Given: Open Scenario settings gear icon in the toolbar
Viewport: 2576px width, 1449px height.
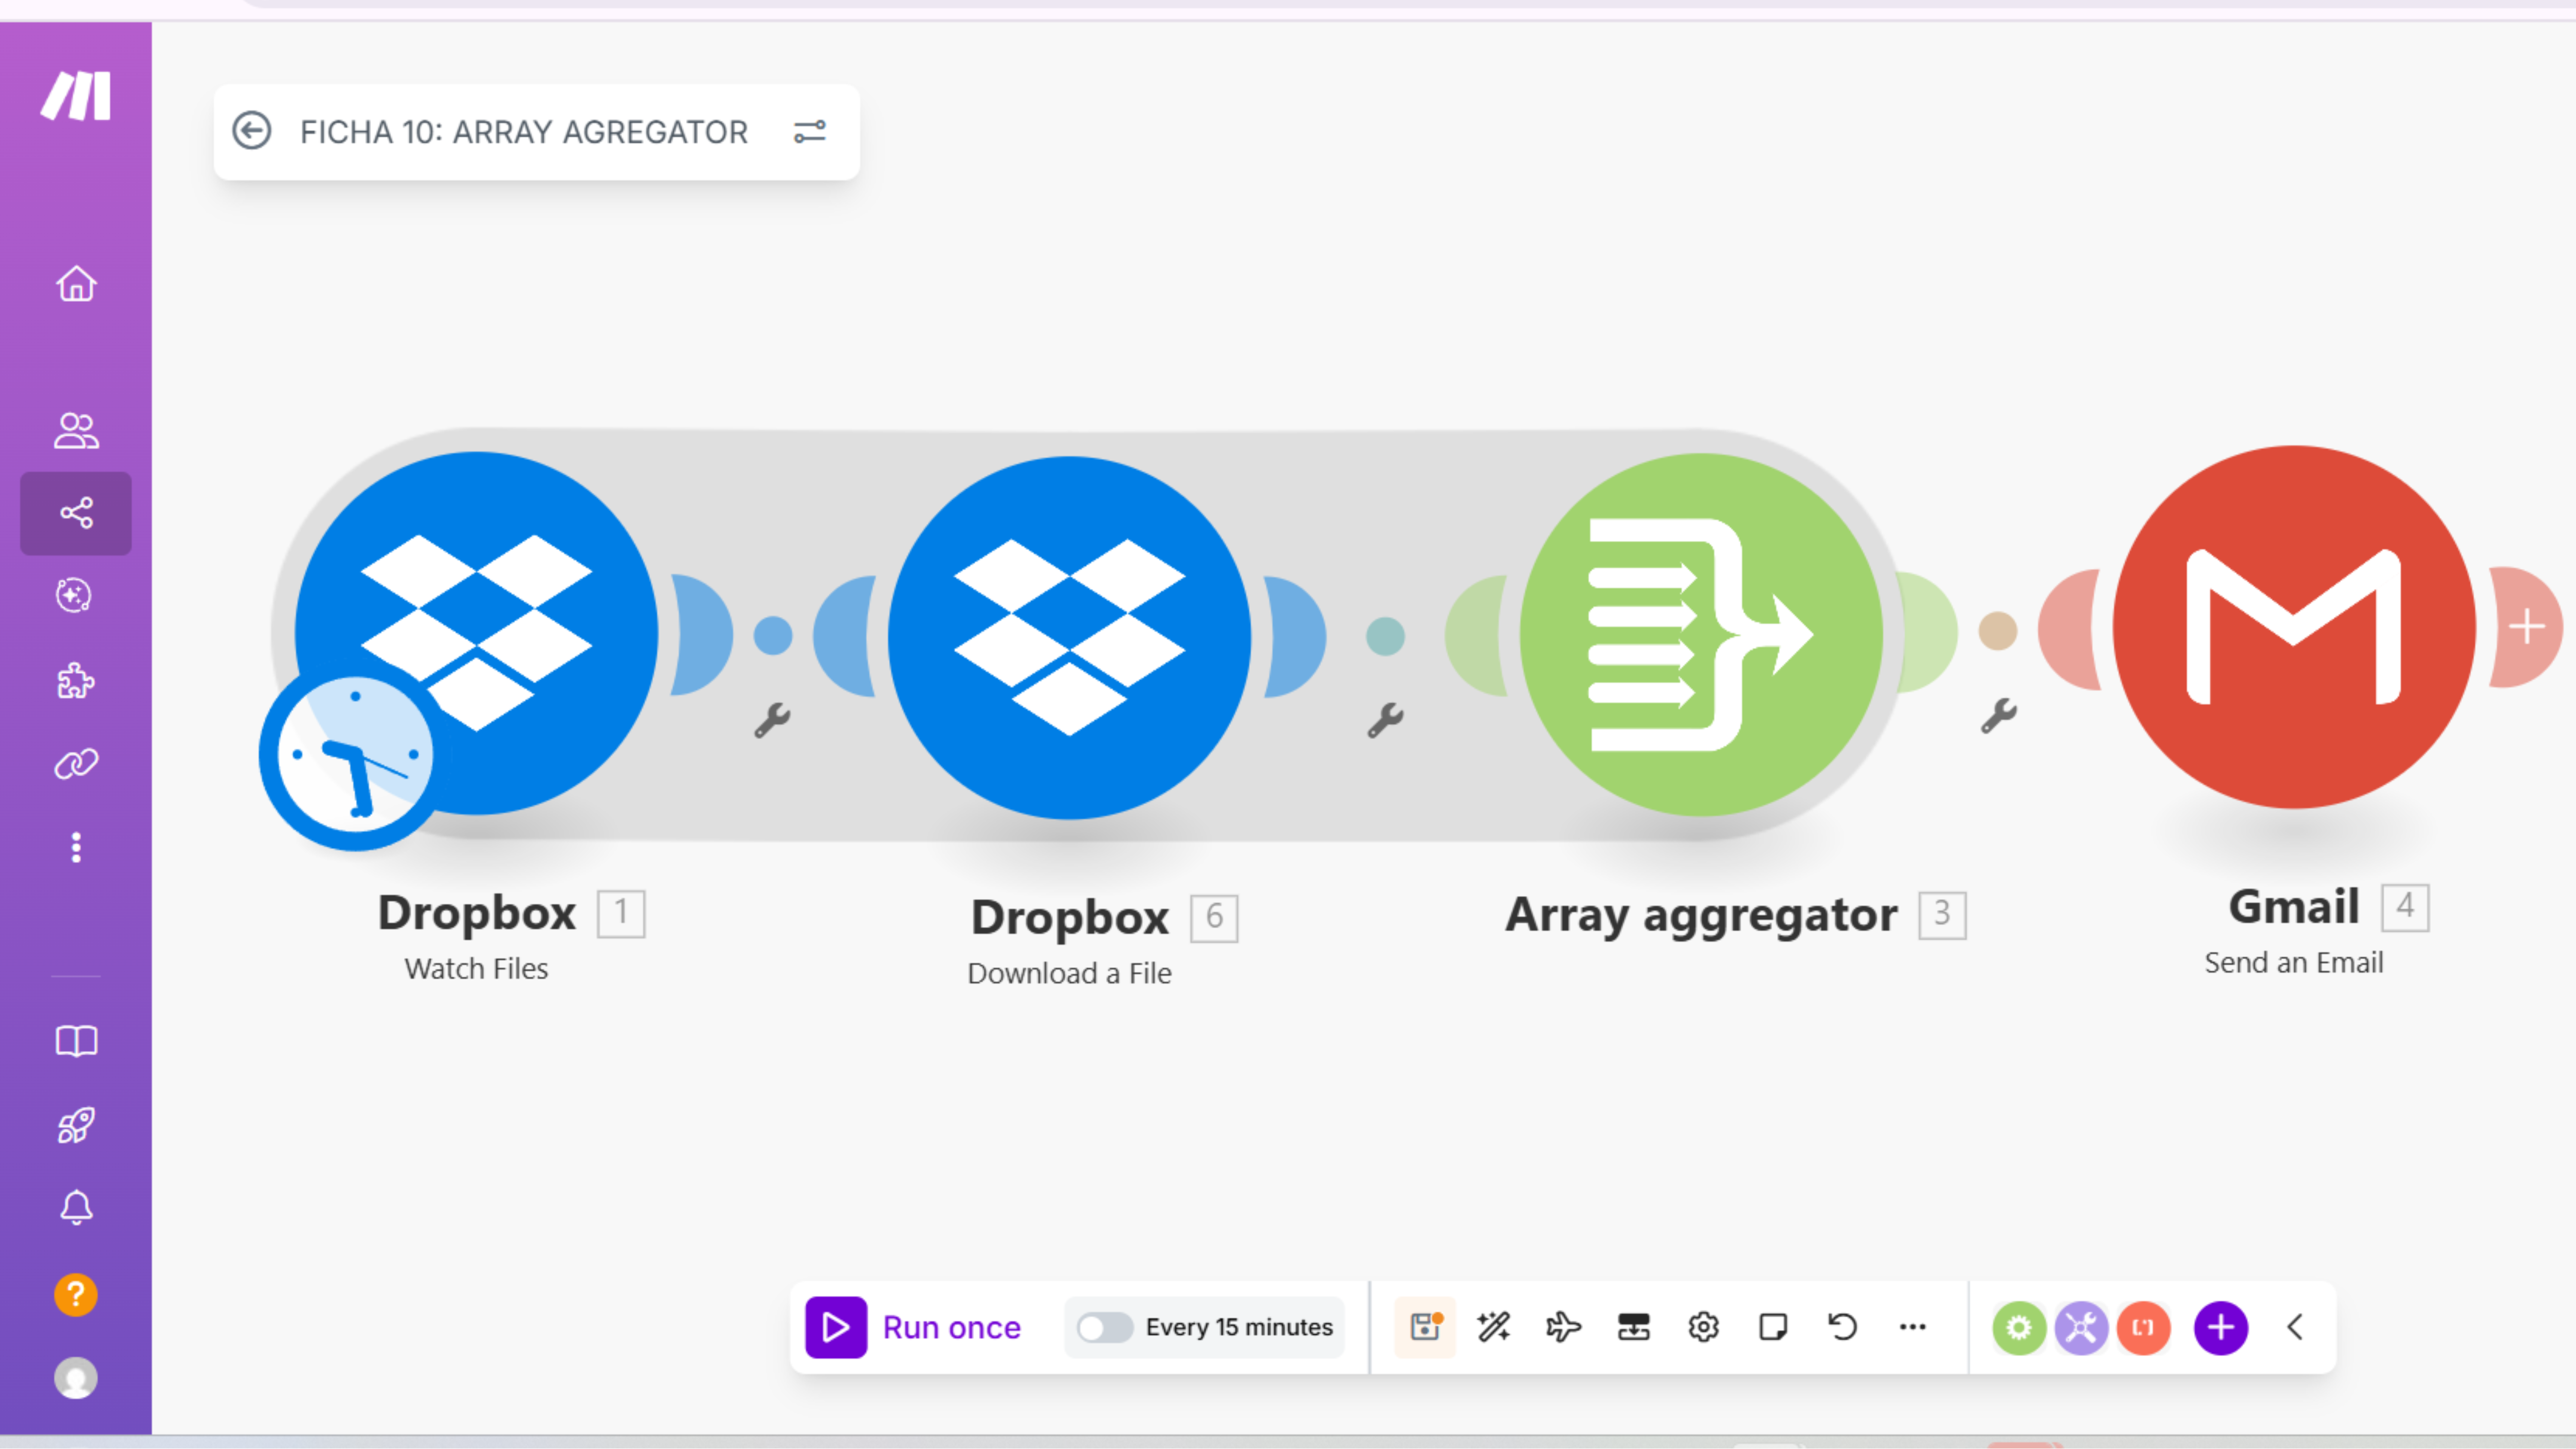Looking at the screenshot, I should click(1703, 1327).
